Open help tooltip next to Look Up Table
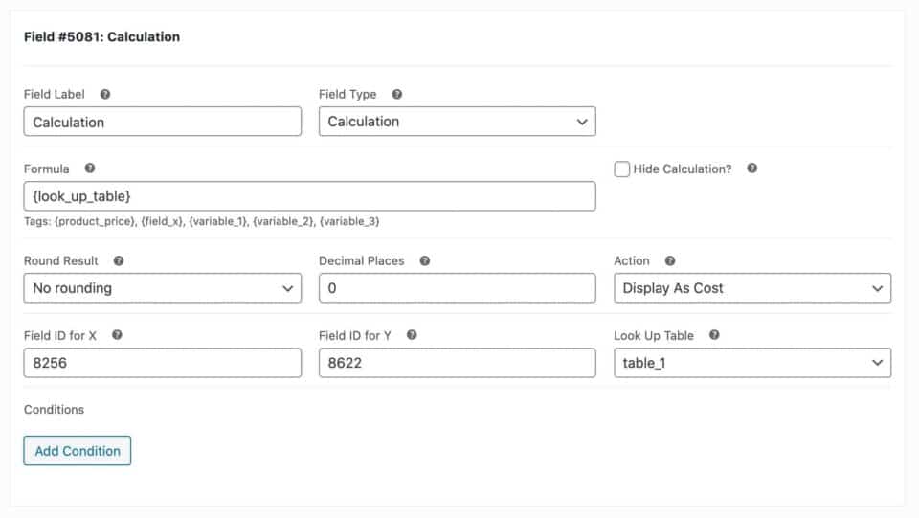 point(714,334)
